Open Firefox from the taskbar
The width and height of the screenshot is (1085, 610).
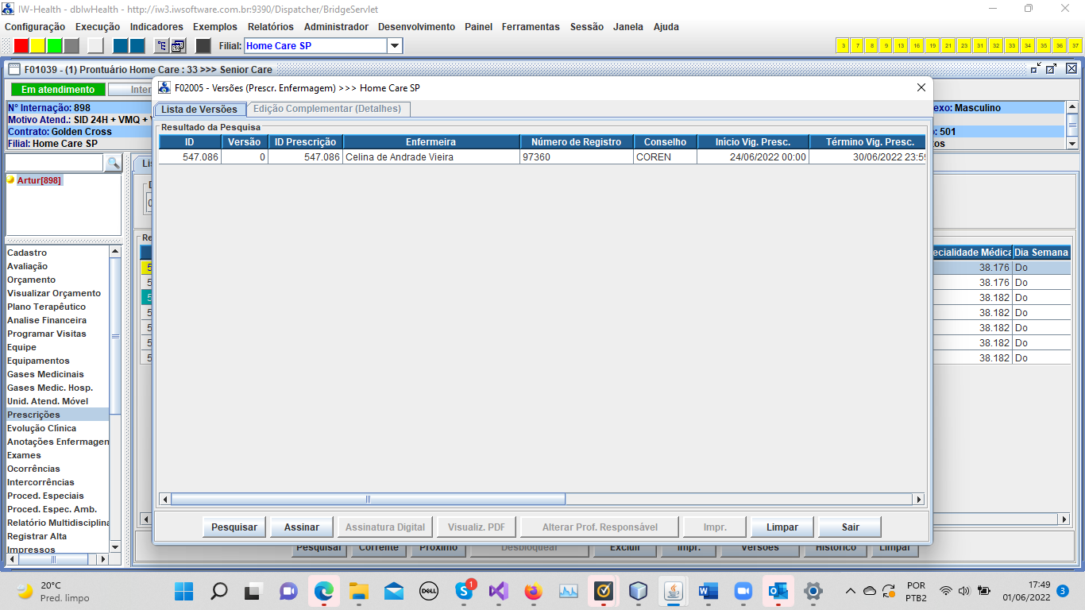[x=533, y=592]
